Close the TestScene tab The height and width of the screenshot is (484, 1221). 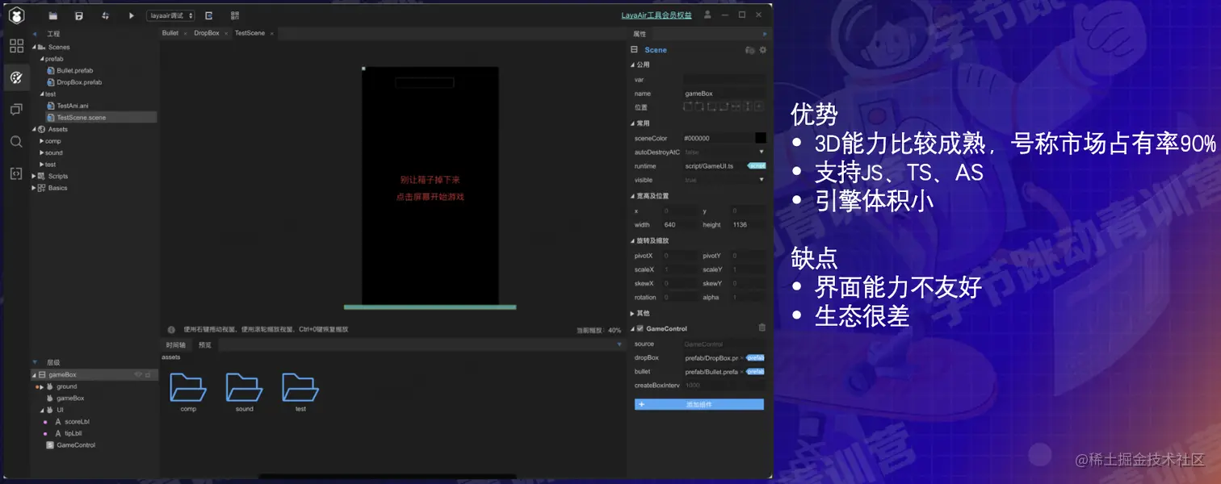(272, 34)
